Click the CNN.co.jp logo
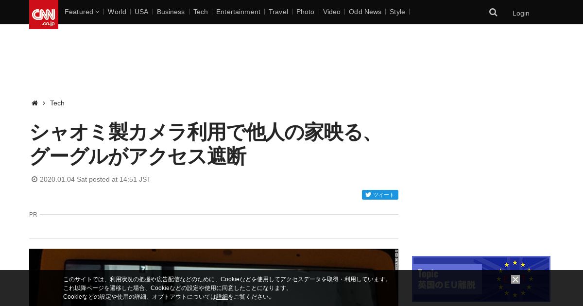The height and width of the screenshot is (306, 583). coord(44,15)
